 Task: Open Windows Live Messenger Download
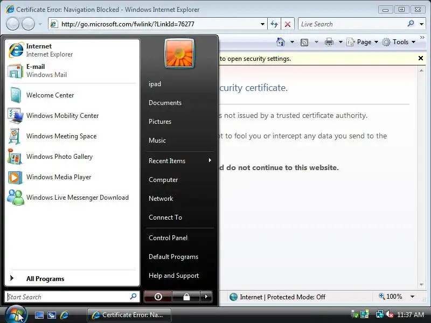coord(72,198)
